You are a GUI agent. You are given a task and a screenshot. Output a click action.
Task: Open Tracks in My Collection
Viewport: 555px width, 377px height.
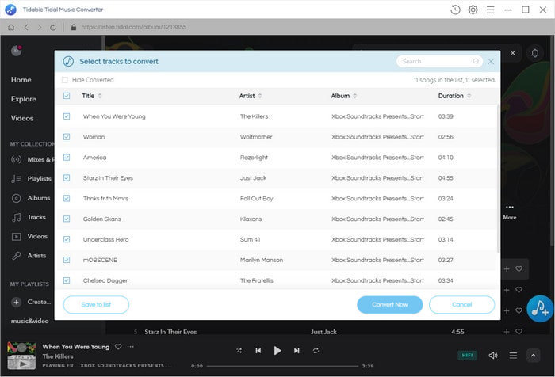(36, 217)
